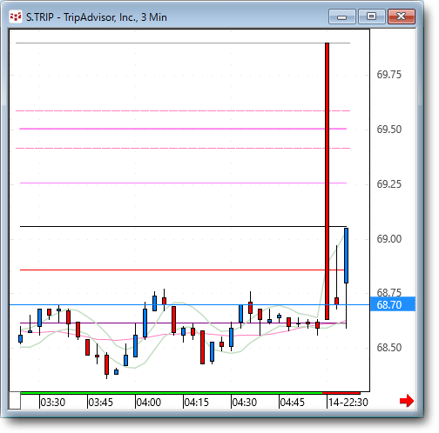
Task: Click the chart application icon in title bar
Action: click(16, 17)
